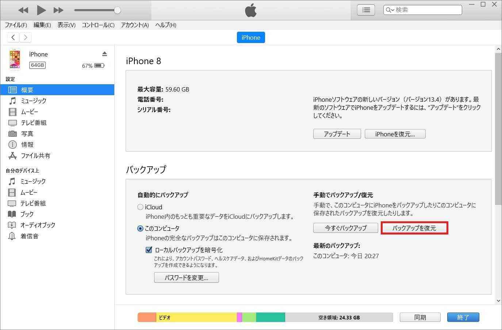Select 概要 in settings sidebar
The width and height of the screenshot is (502, 330).
(x=57, y=90)
